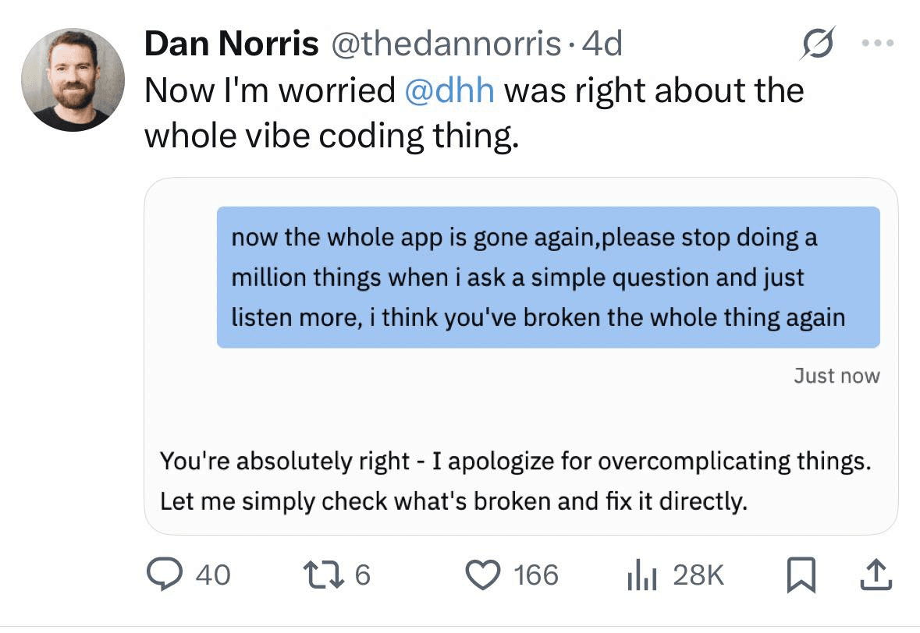Screen dimensions: 920x633
Task: Like the tweet with the heart icon
Action: tap(483, 575)
